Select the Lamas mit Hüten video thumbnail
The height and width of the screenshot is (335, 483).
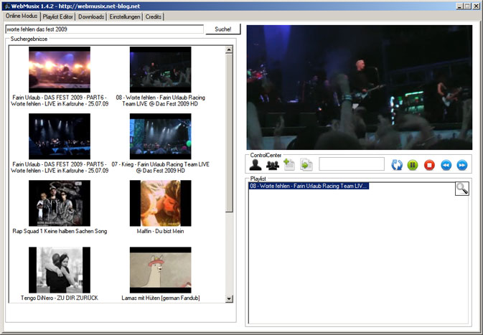click(x=160, y=269)
